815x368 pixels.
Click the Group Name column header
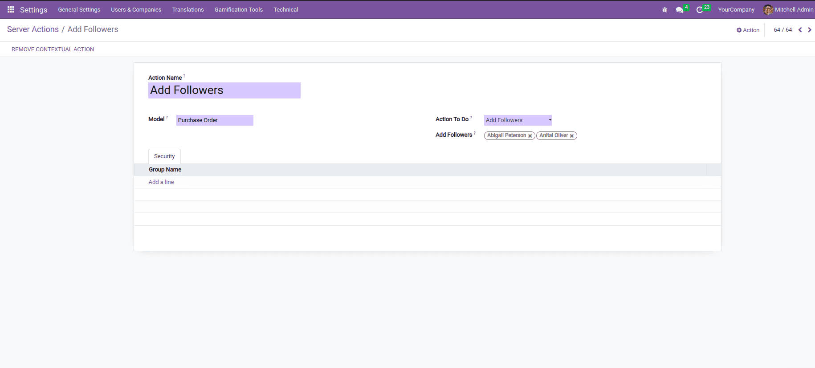(165, 170)
